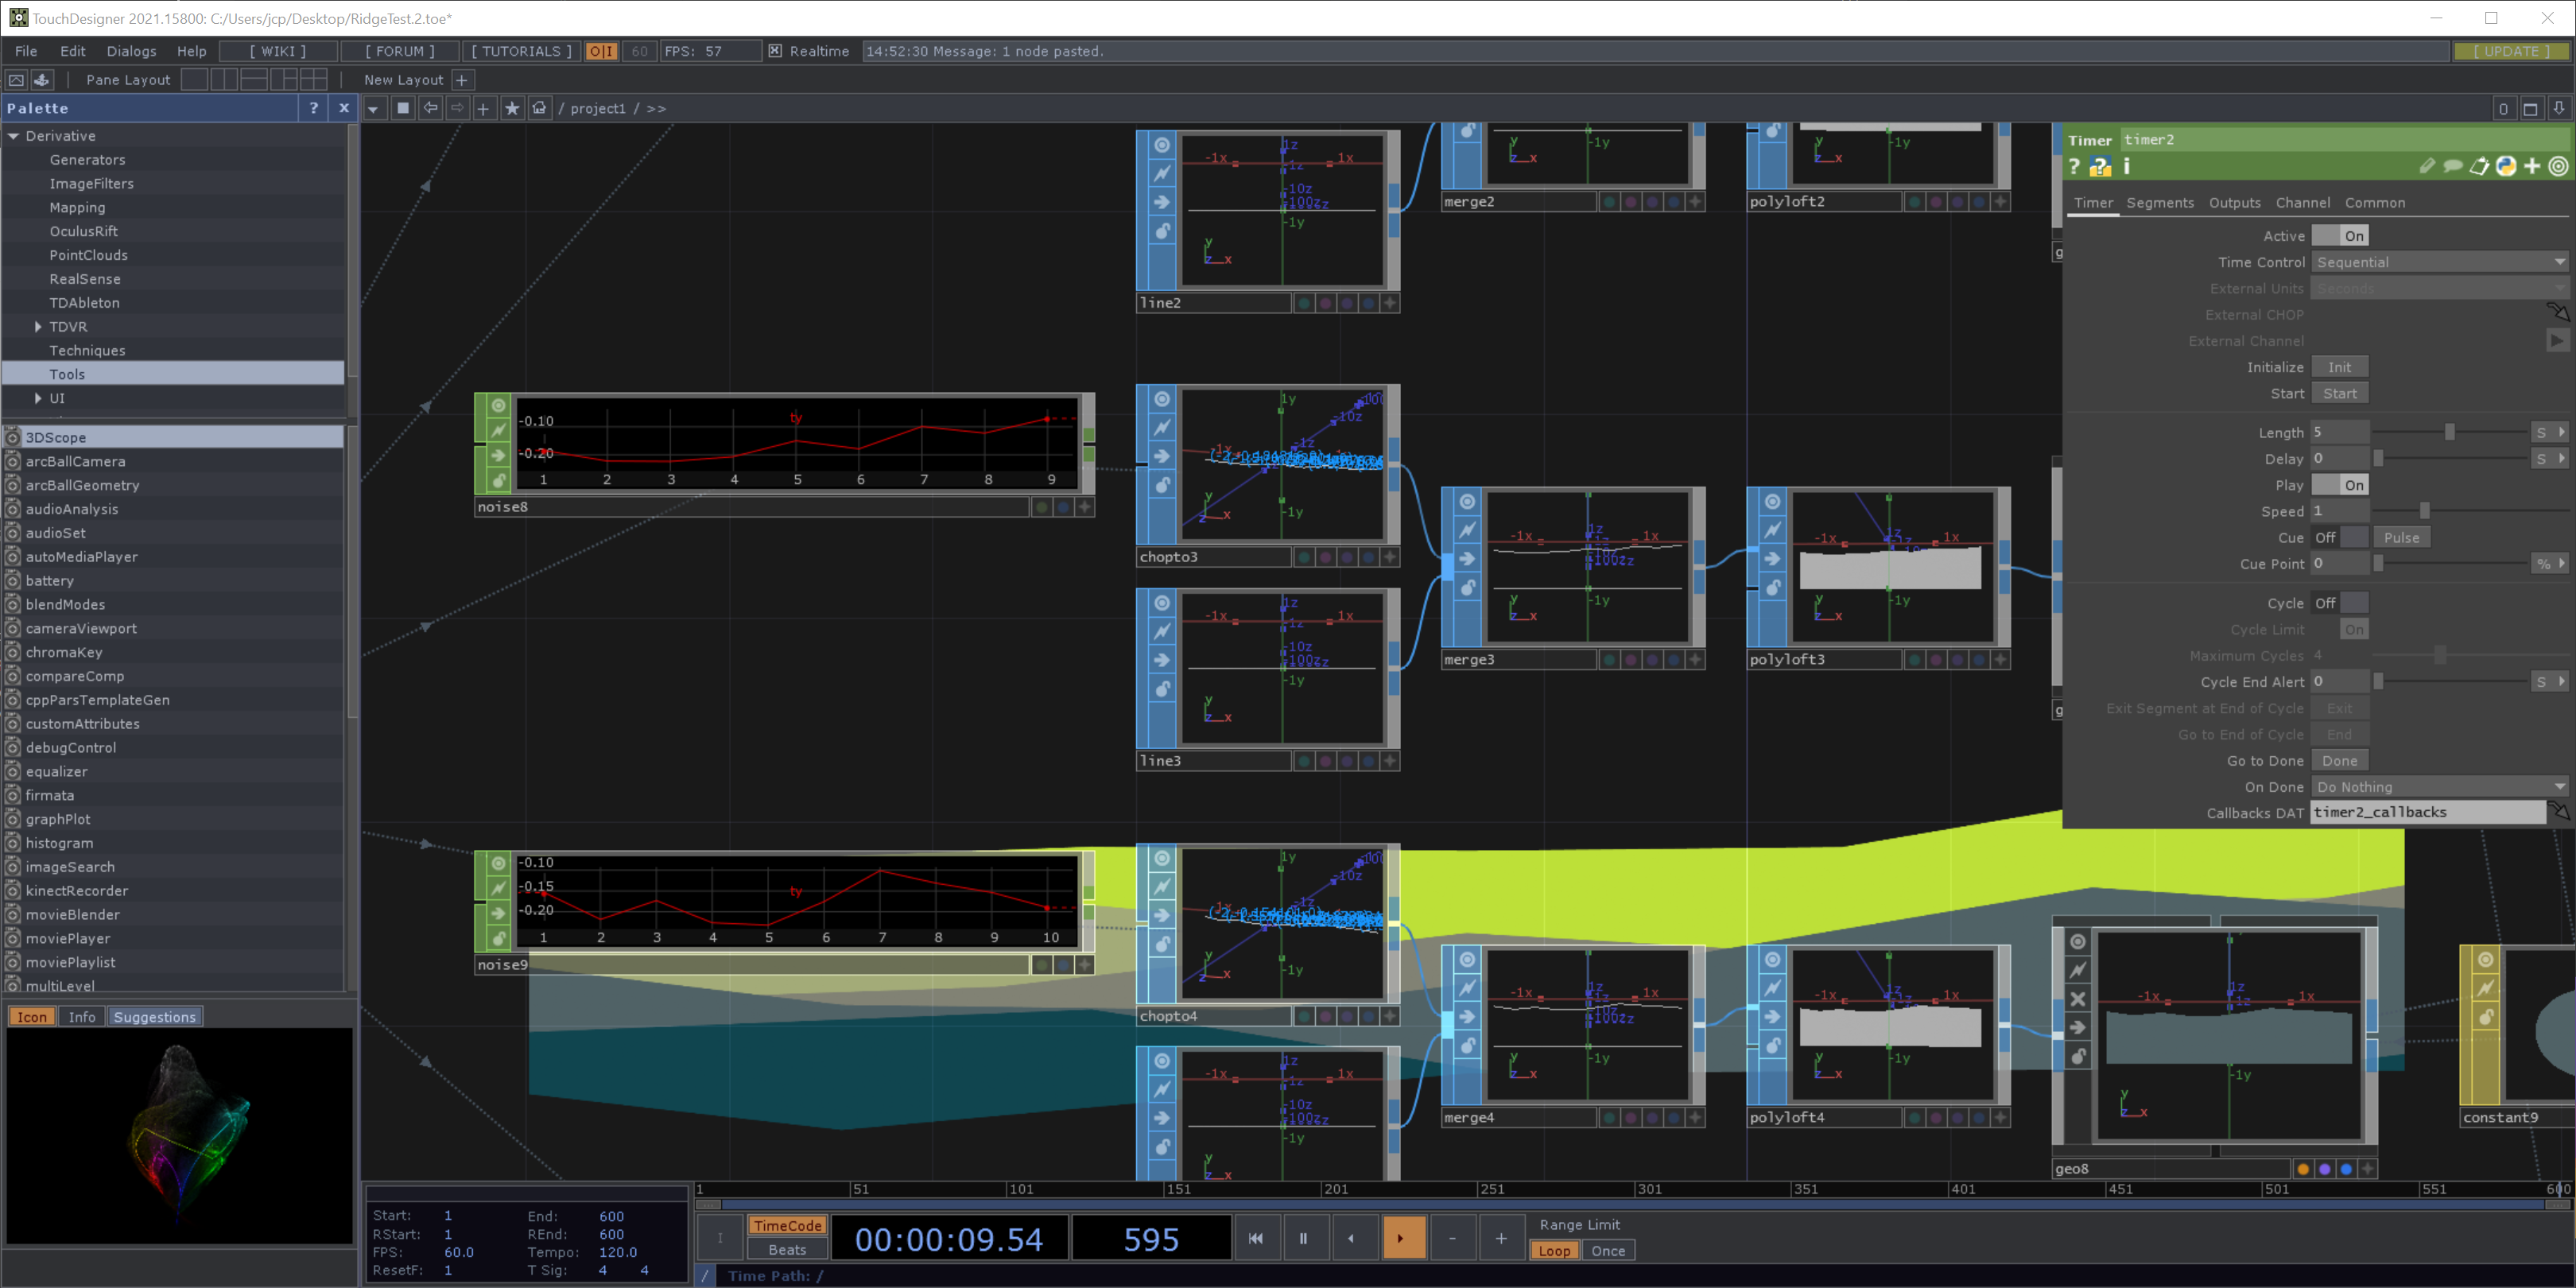Open the Dialogs menu

pos(131,51)
